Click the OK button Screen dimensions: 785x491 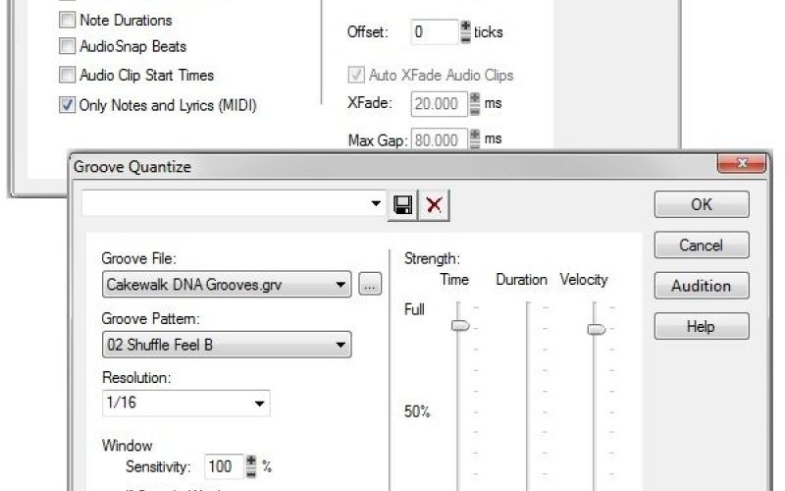tap(702, 204)
